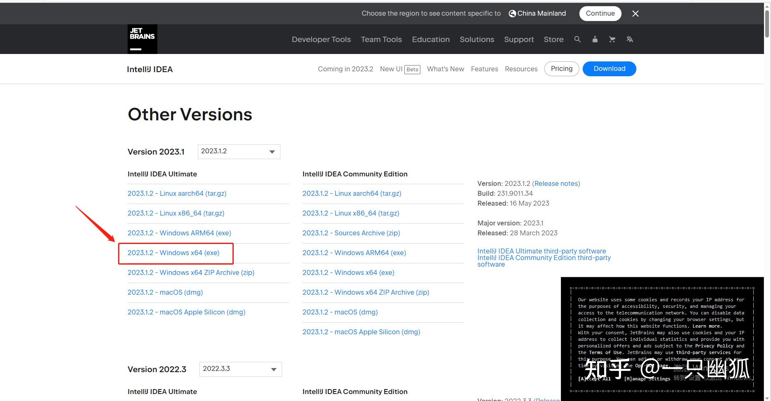
Task: Click [A]ccept All in cookie notice
Action: point(594,379)
